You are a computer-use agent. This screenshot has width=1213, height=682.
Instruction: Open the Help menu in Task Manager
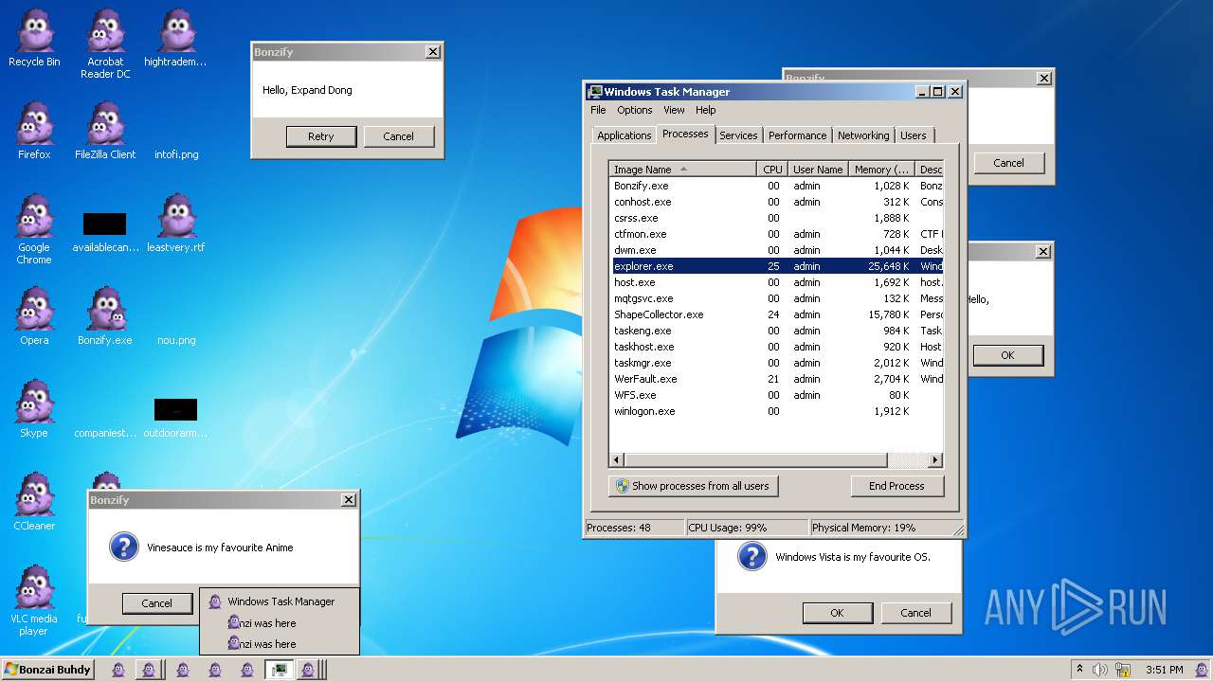tap(706, 110)
